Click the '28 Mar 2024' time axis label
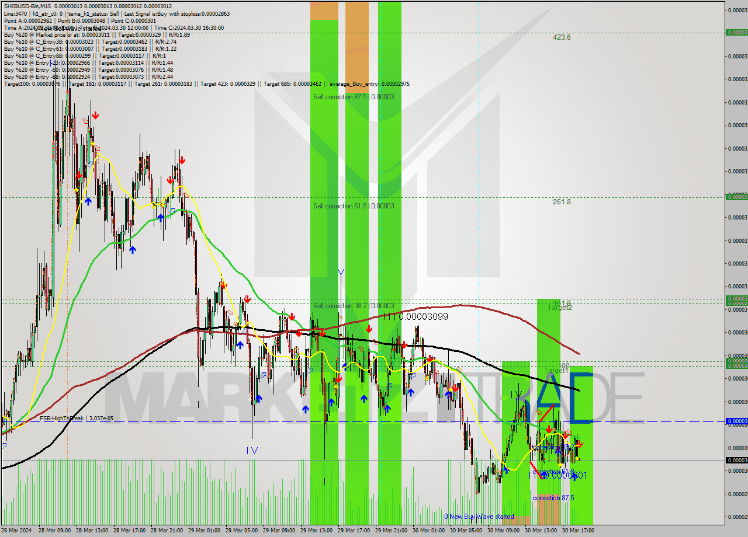This screenshot has width=748, height=537. 16,531
